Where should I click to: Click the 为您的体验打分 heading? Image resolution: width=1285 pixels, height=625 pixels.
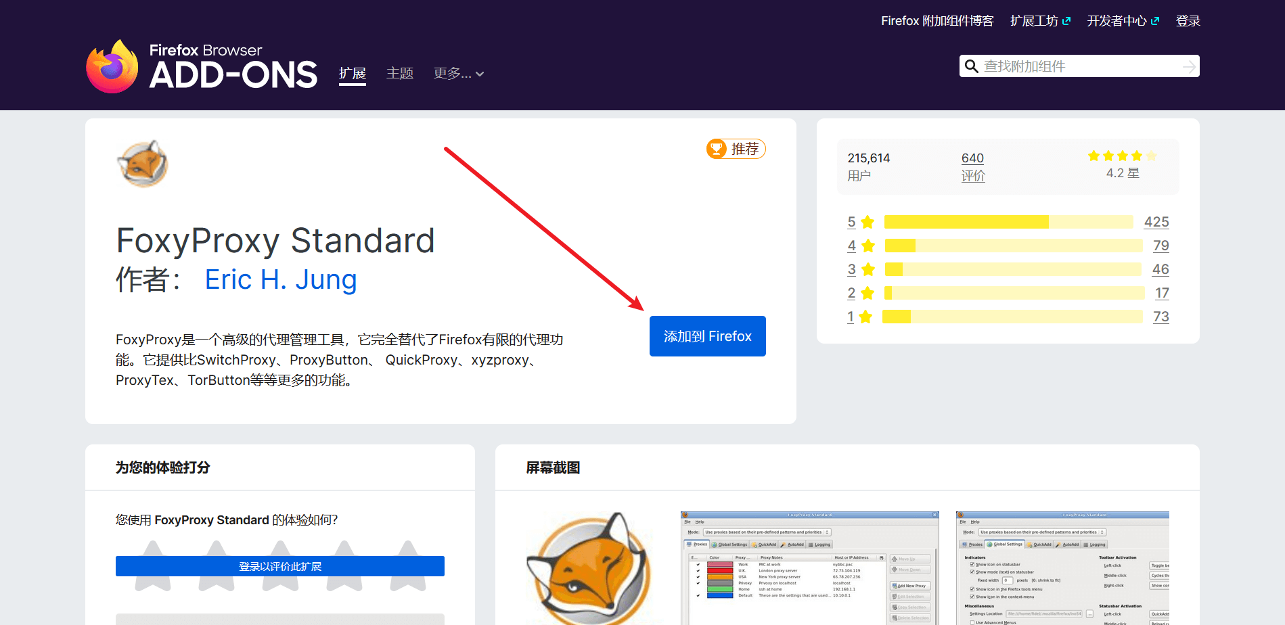coord(163,467)
